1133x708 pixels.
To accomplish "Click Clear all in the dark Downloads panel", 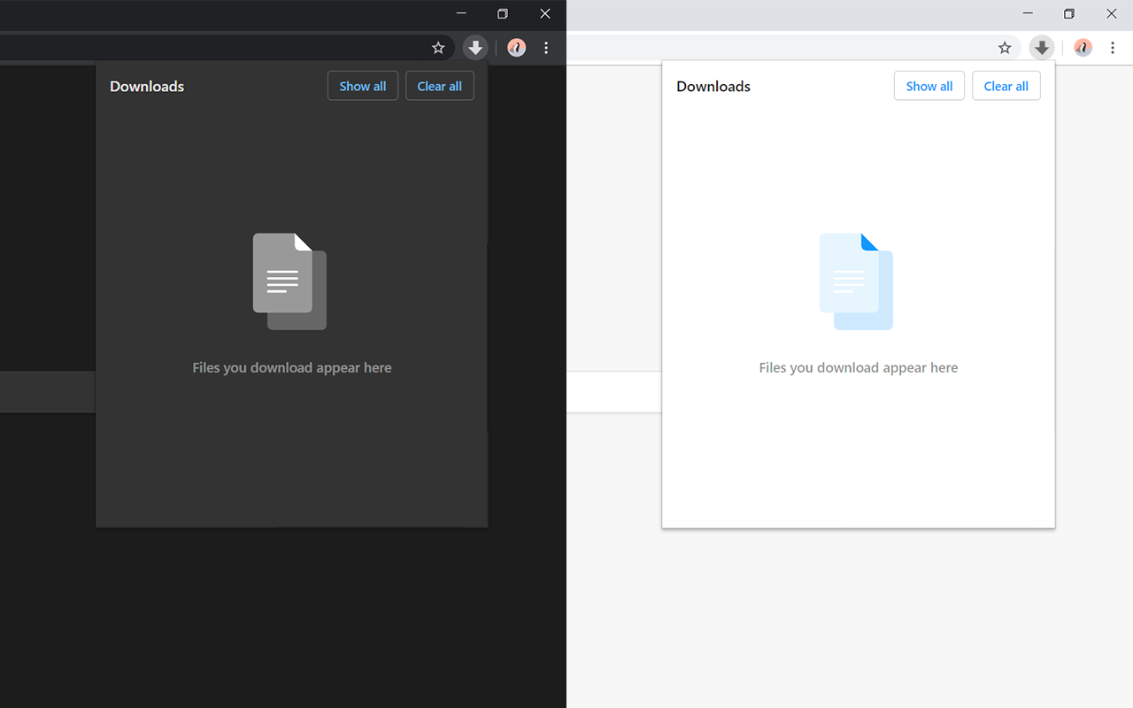I will point(439,86).
